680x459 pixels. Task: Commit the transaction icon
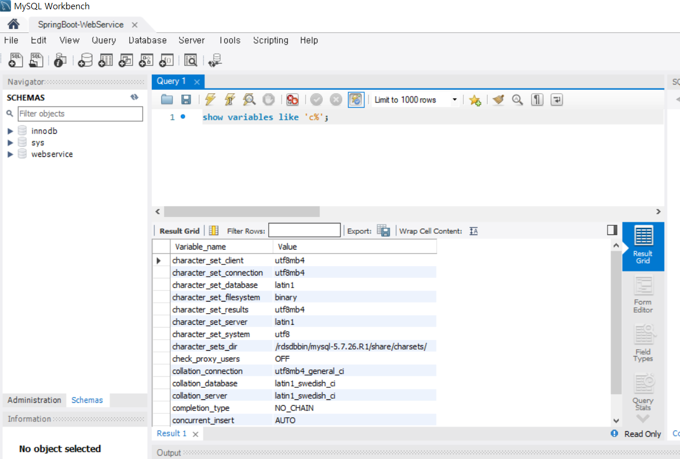[x=317, y=100]
